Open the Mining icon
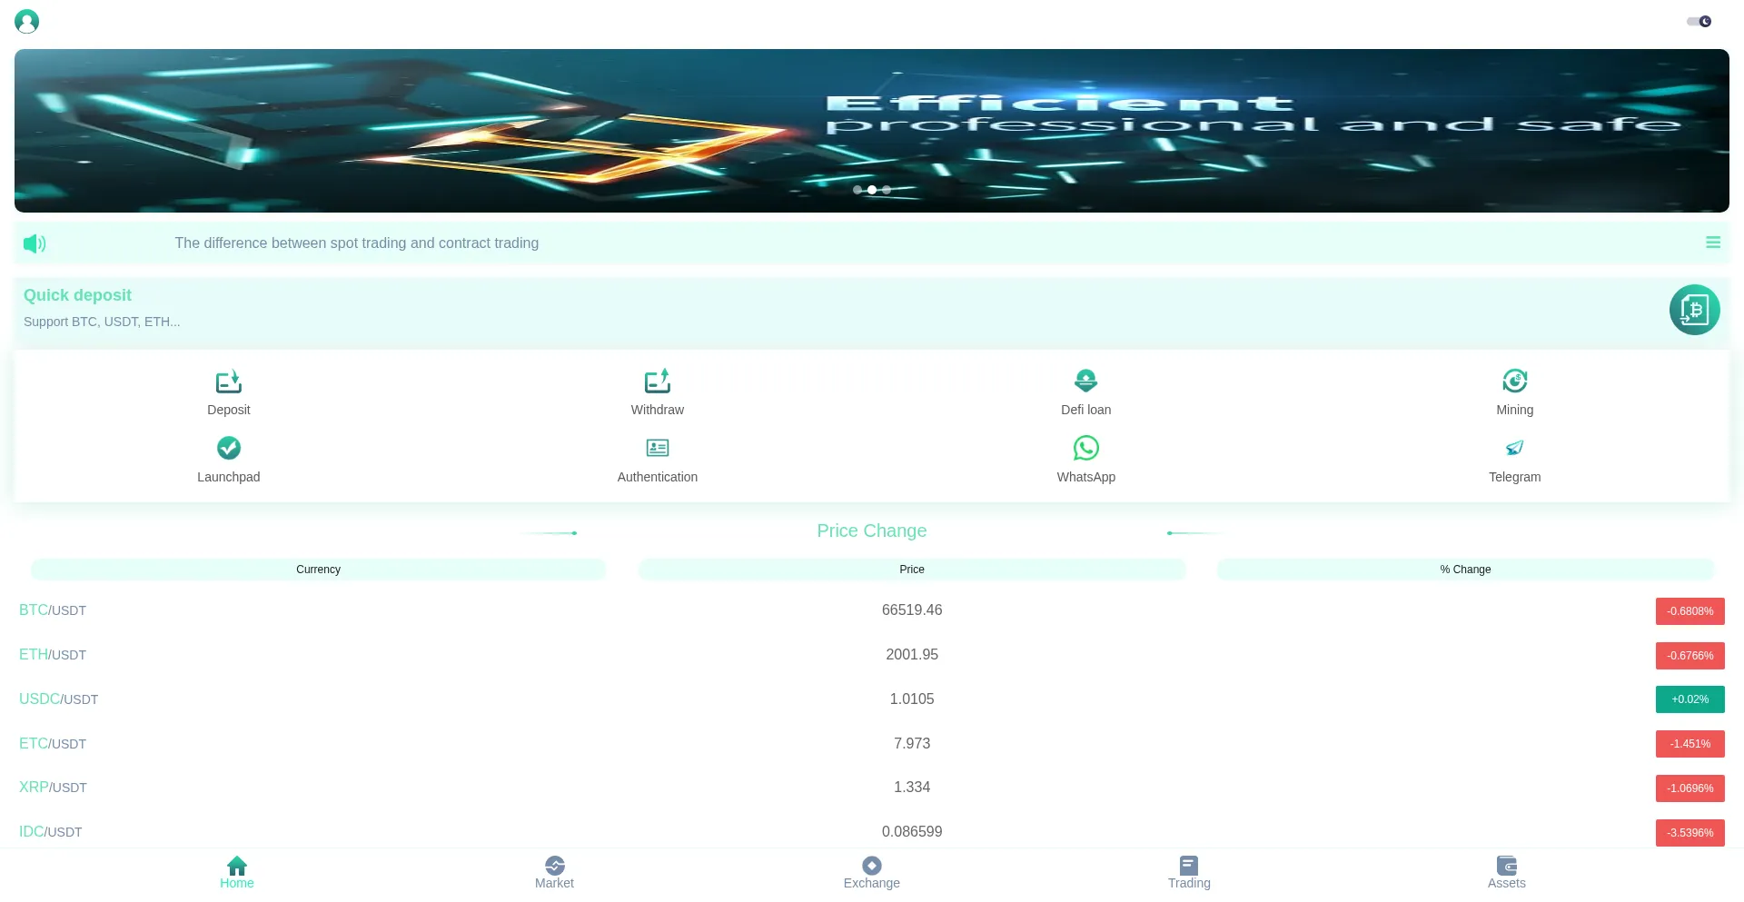Screen dimensions: 1744x902 tap(1515, 381)
